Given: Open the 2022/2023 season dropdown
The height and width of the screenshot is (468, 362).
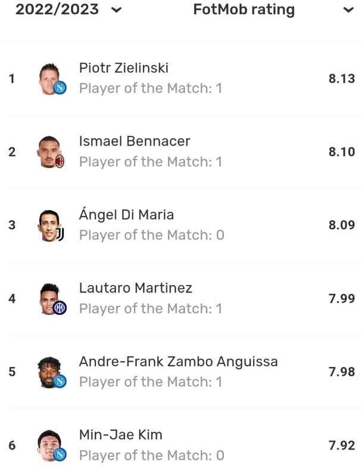Looking at the screenshot, I should pyautogui.click(x=68, y=10).
